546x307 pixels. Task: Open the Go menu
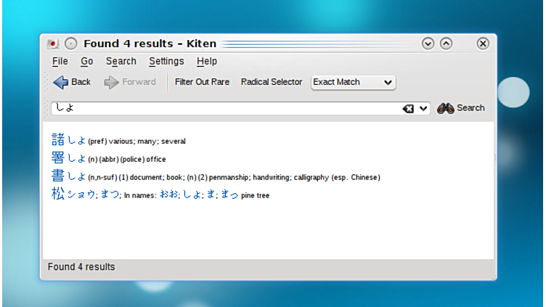pos(87,62)
